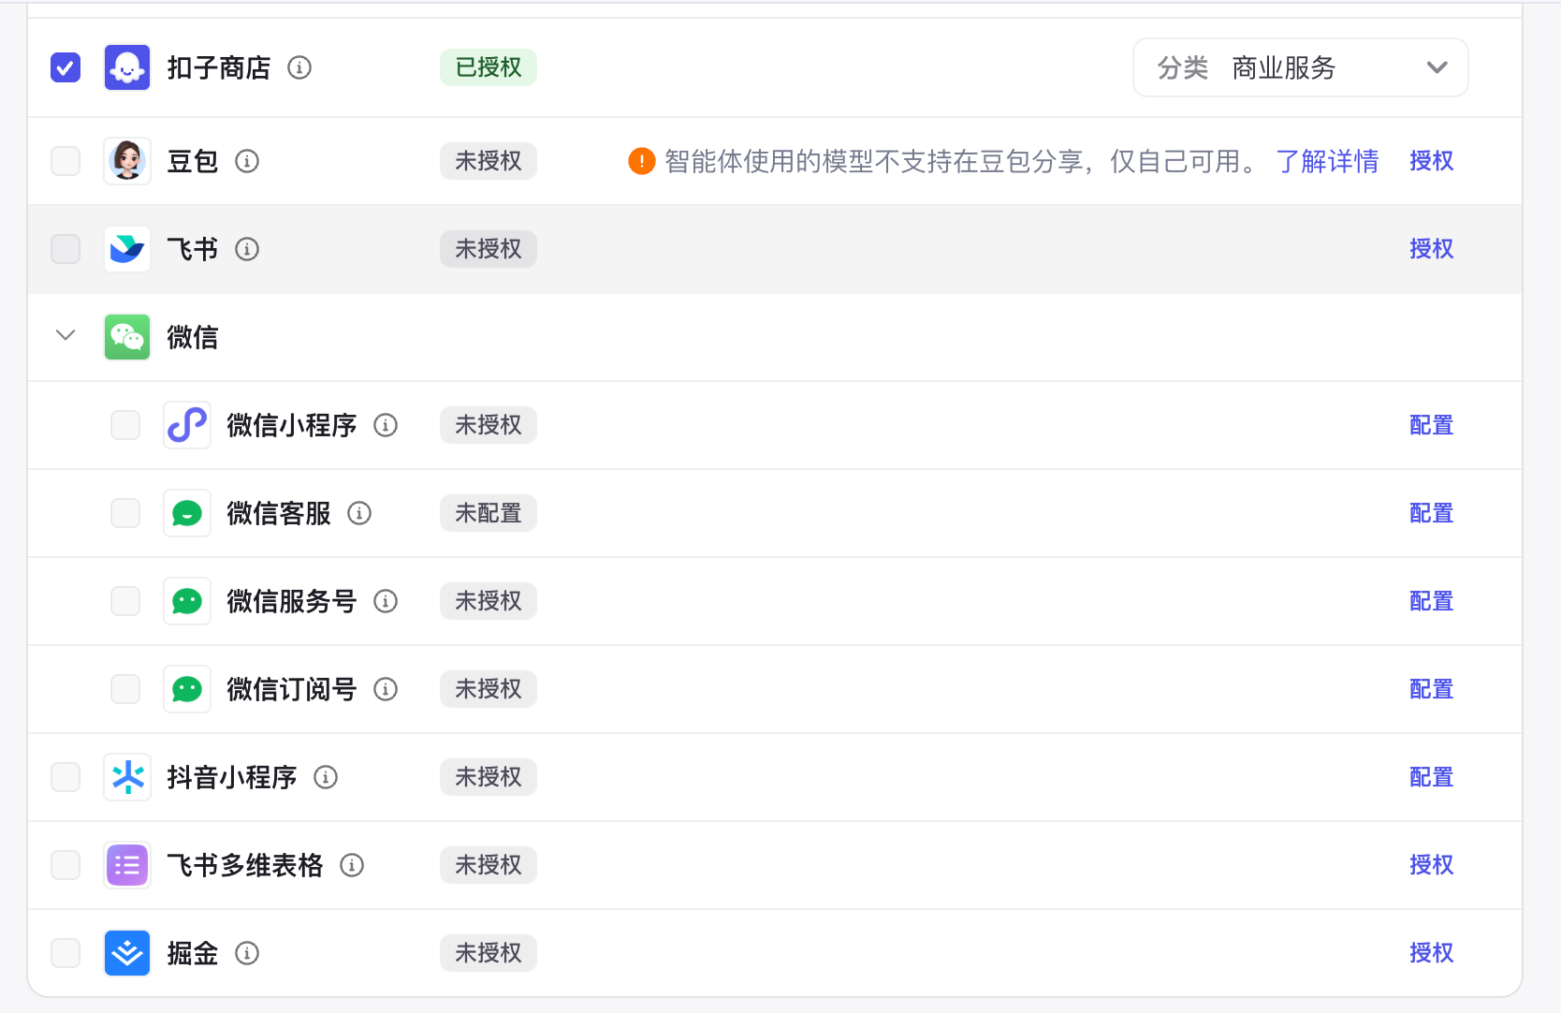Click 配置 for 微信客服
This screenshot has height=1013, width=1561.
tap(1432, 513)
